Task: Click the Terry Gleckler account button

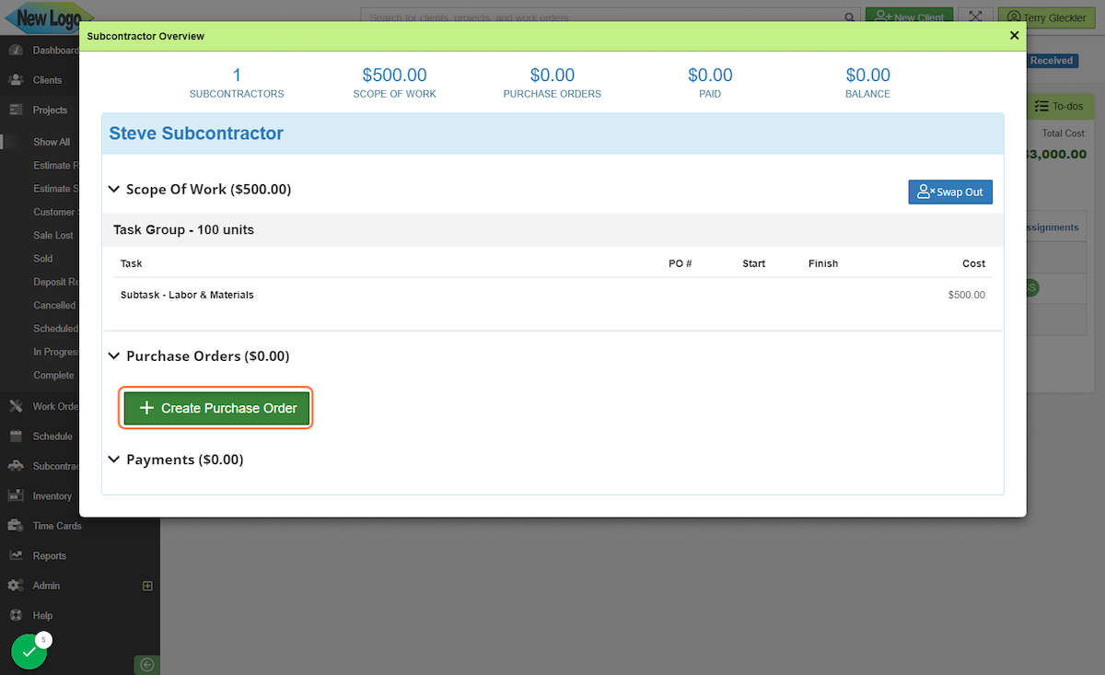Action: pyautogui.click(x=1045, y=17)
